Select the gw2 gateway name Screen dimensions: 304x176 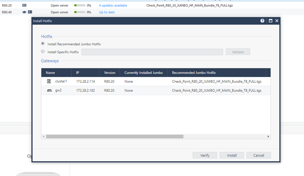point(58,90)
